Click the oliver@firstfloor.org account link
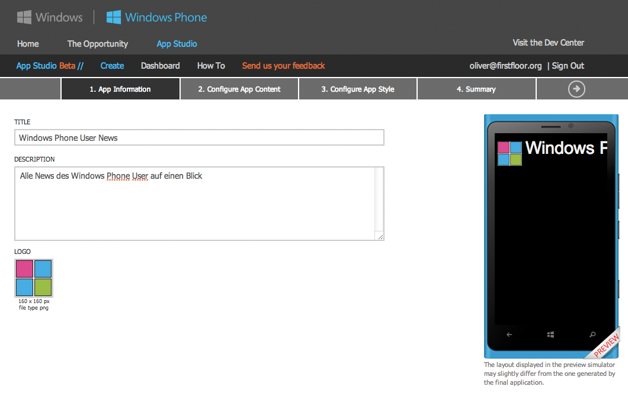Screen dimensions: 628x412 pyautogui.click(x=505, y=66)
